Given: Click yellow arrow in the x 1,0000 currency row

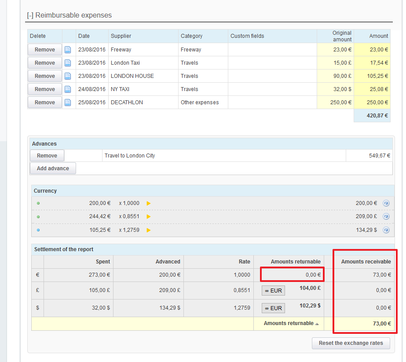Looking at the screenshot, I should (149, 203).
